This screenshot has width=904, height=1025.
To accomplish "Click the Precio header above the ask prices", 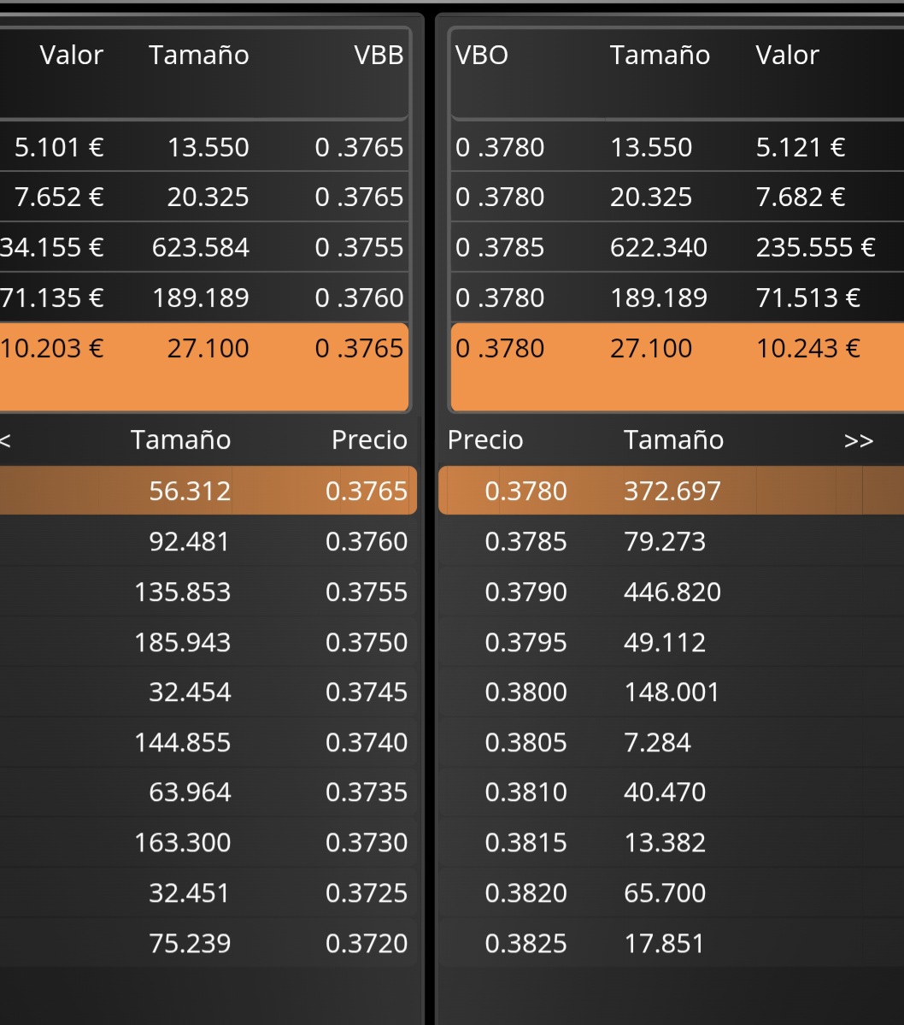I will 485,440.
